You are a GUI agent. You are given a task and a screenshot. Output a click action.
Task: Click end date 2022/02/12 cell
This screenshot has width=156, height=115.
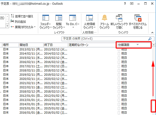tap(56, 87)
